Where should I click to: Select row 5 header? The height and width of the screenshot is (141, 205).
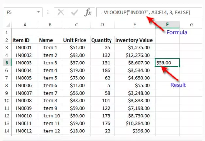click(x=6, y=62)
